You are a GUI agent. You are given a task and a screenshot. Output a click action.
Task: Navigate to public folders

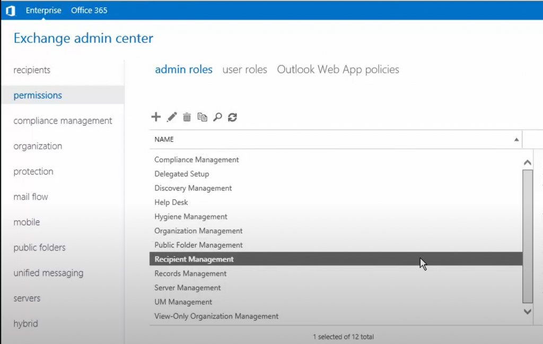(39, 247)
